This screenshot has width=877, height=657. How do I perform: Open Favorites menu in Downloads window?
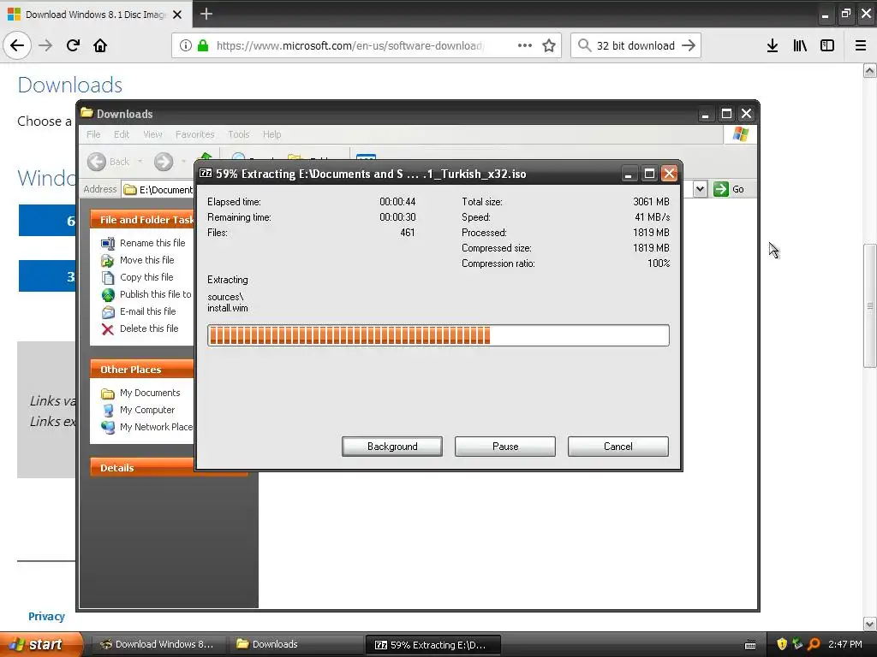[x=194, y=134]
